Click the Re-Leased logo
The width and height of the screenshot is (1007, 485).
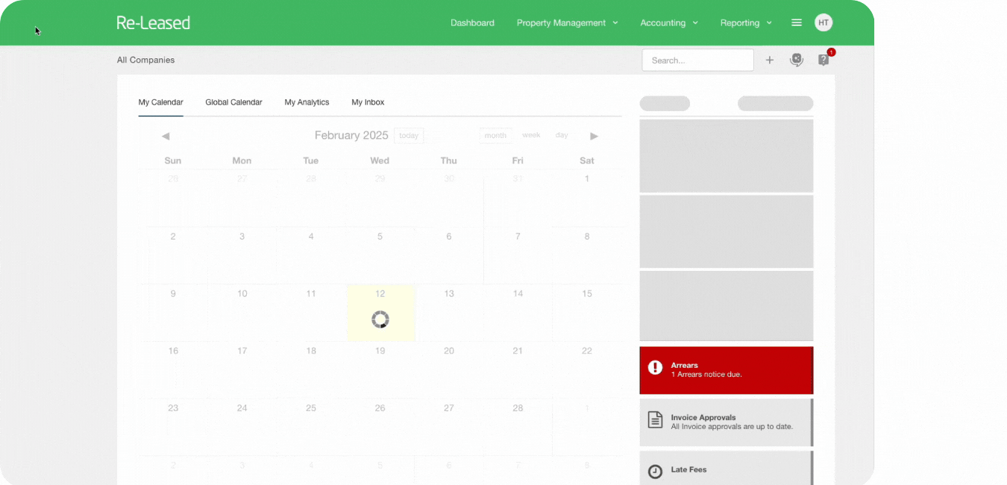(153, 23)
